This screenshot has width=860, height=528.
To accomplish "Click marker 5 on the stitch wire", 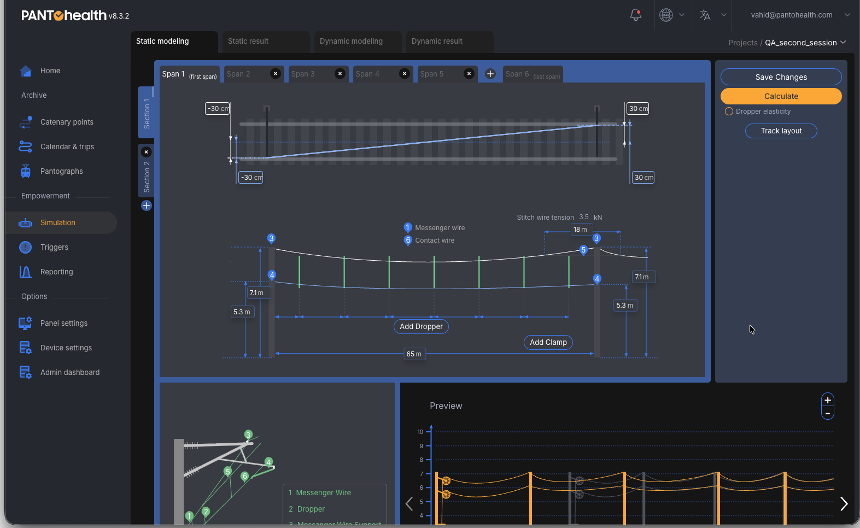I will click(583, 250).
